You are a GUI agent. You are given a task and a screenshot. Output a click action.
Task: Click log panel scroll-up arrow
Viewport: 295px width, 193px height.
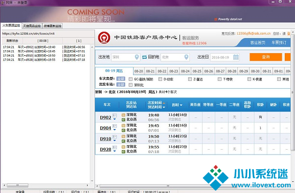[x=92, y=47]
